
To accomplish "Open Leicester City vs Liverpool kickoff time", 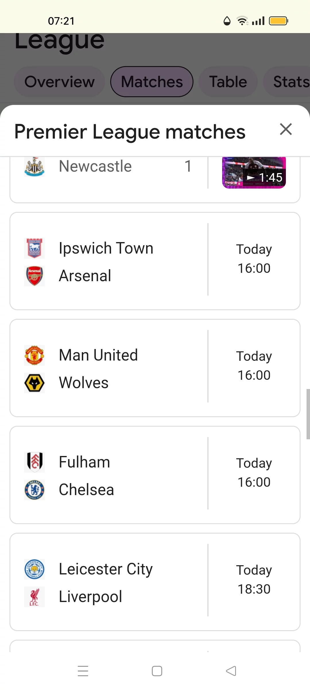I will tap(254, 580).
